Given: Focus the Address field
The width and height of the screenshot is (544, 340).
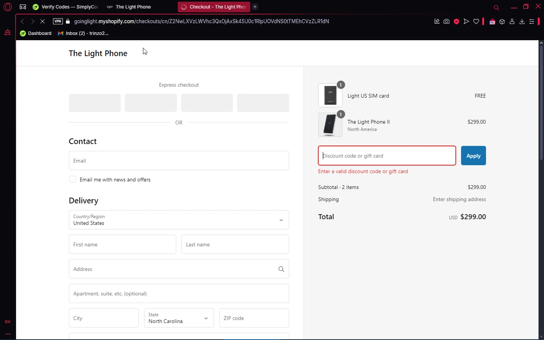Looking at the screenshot, I should click(179, 269).
